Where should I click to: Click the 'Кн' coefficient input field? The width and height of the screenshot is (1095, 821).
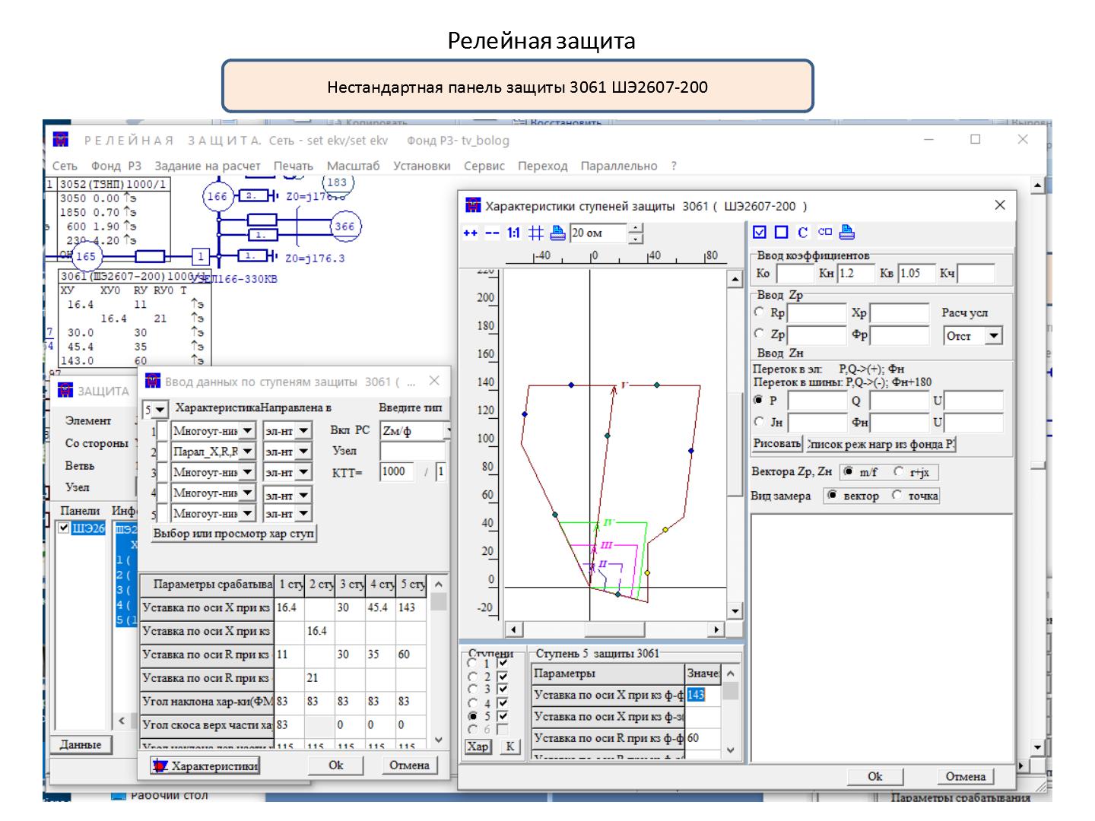[855, 274]
